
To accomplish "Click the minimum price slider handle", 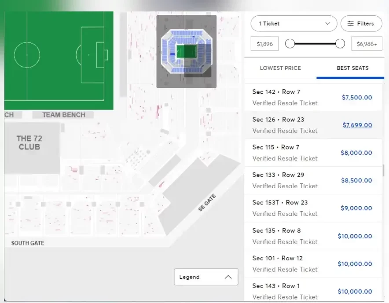I will (x=290, y=44).
